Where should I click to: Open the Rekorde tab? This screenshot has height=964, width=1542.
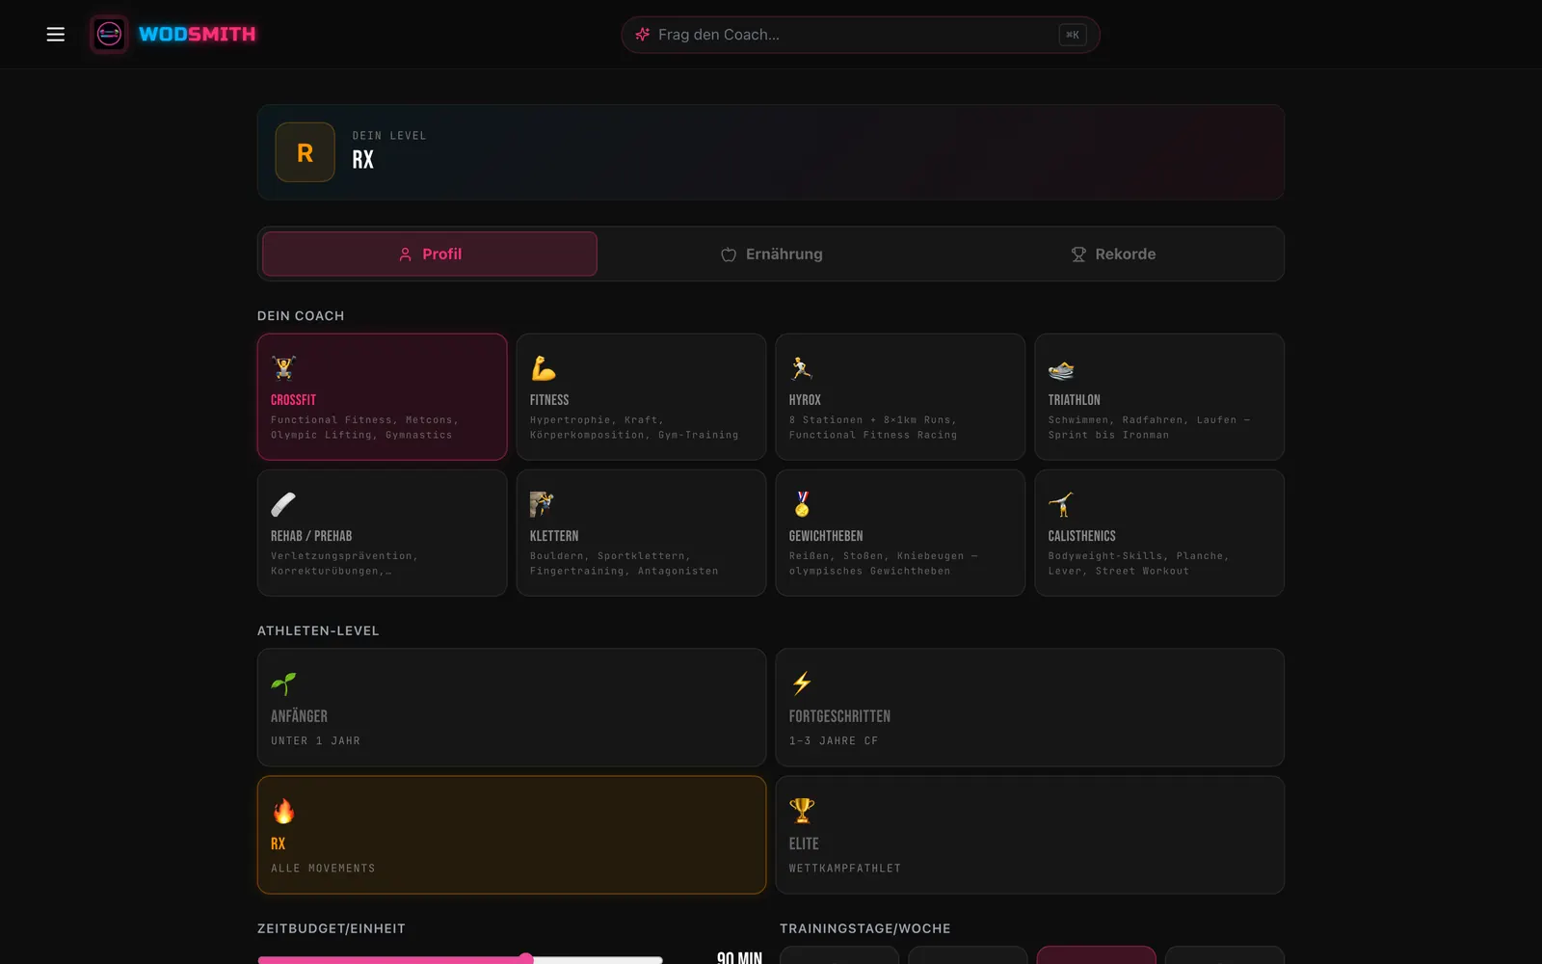coord(1112,254)
